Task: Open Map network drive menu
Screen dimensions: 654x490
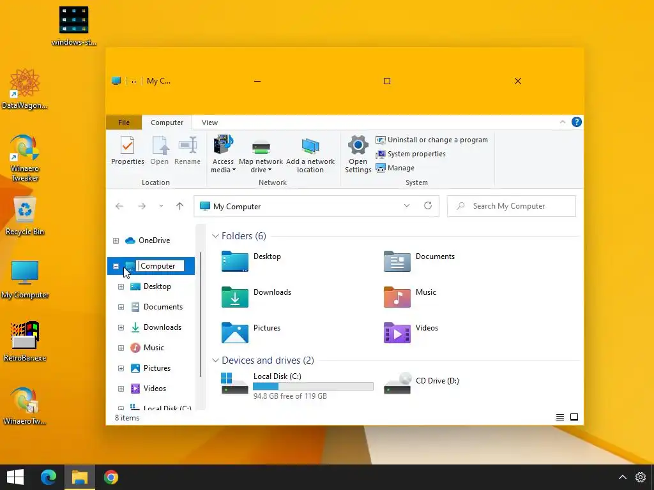Action: coord(261,156)
